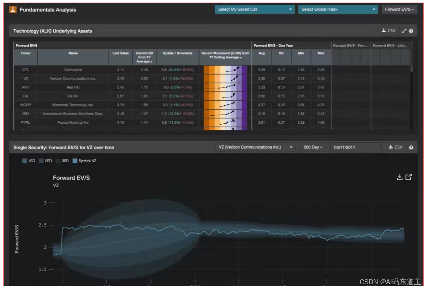Click the Avg column header
The height and width of the screenshot is (289, 427).
pos(262,57)
